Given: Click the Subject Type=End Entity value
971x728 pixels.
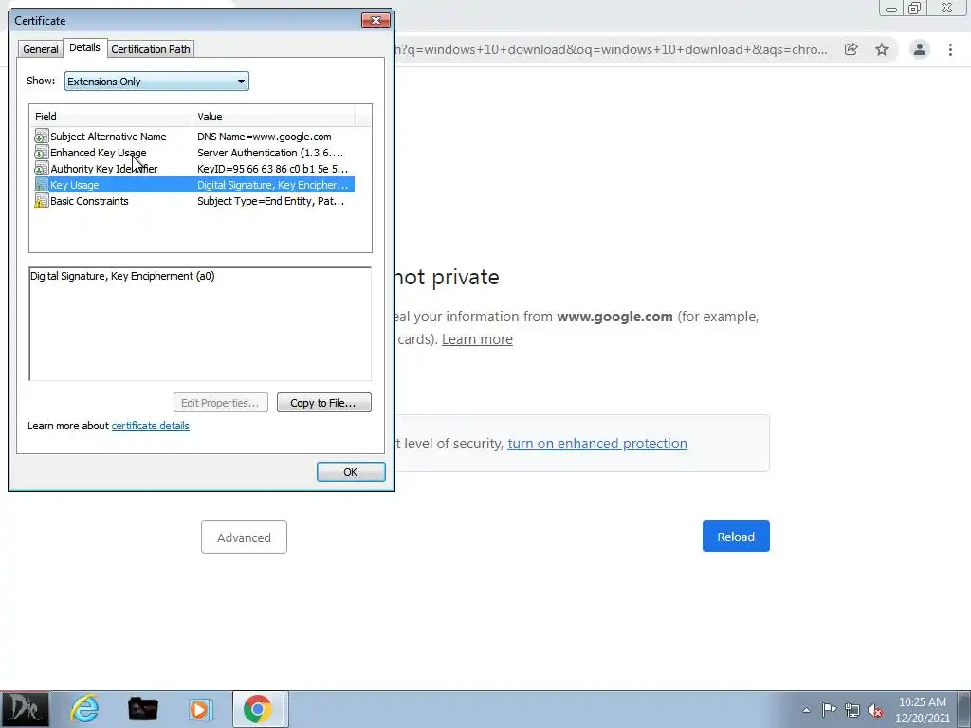Looking at the screenshot, I should [270, 201].
